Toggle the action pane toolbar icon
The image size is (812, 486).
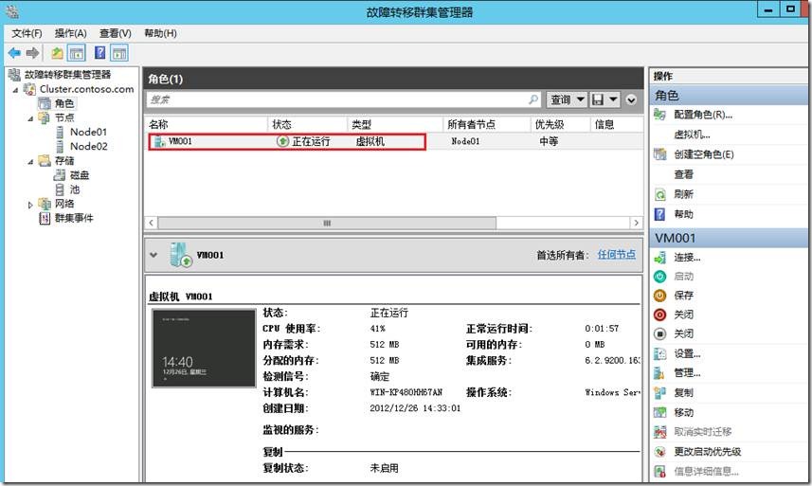[119, 53]
